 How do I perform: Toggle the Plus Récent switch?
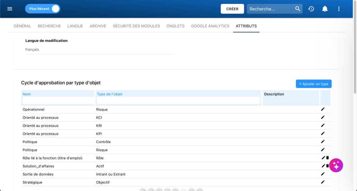[42, 9]
